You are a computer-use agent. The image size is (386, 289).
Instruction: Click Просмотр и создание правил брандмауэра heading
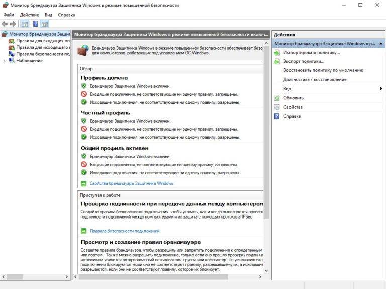[141, 242]
